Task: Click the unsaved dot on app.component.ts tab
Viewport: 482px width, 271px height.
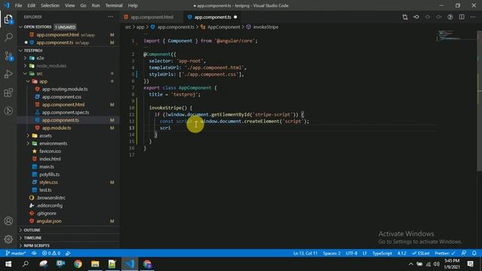Action: [x=236, y=17]
